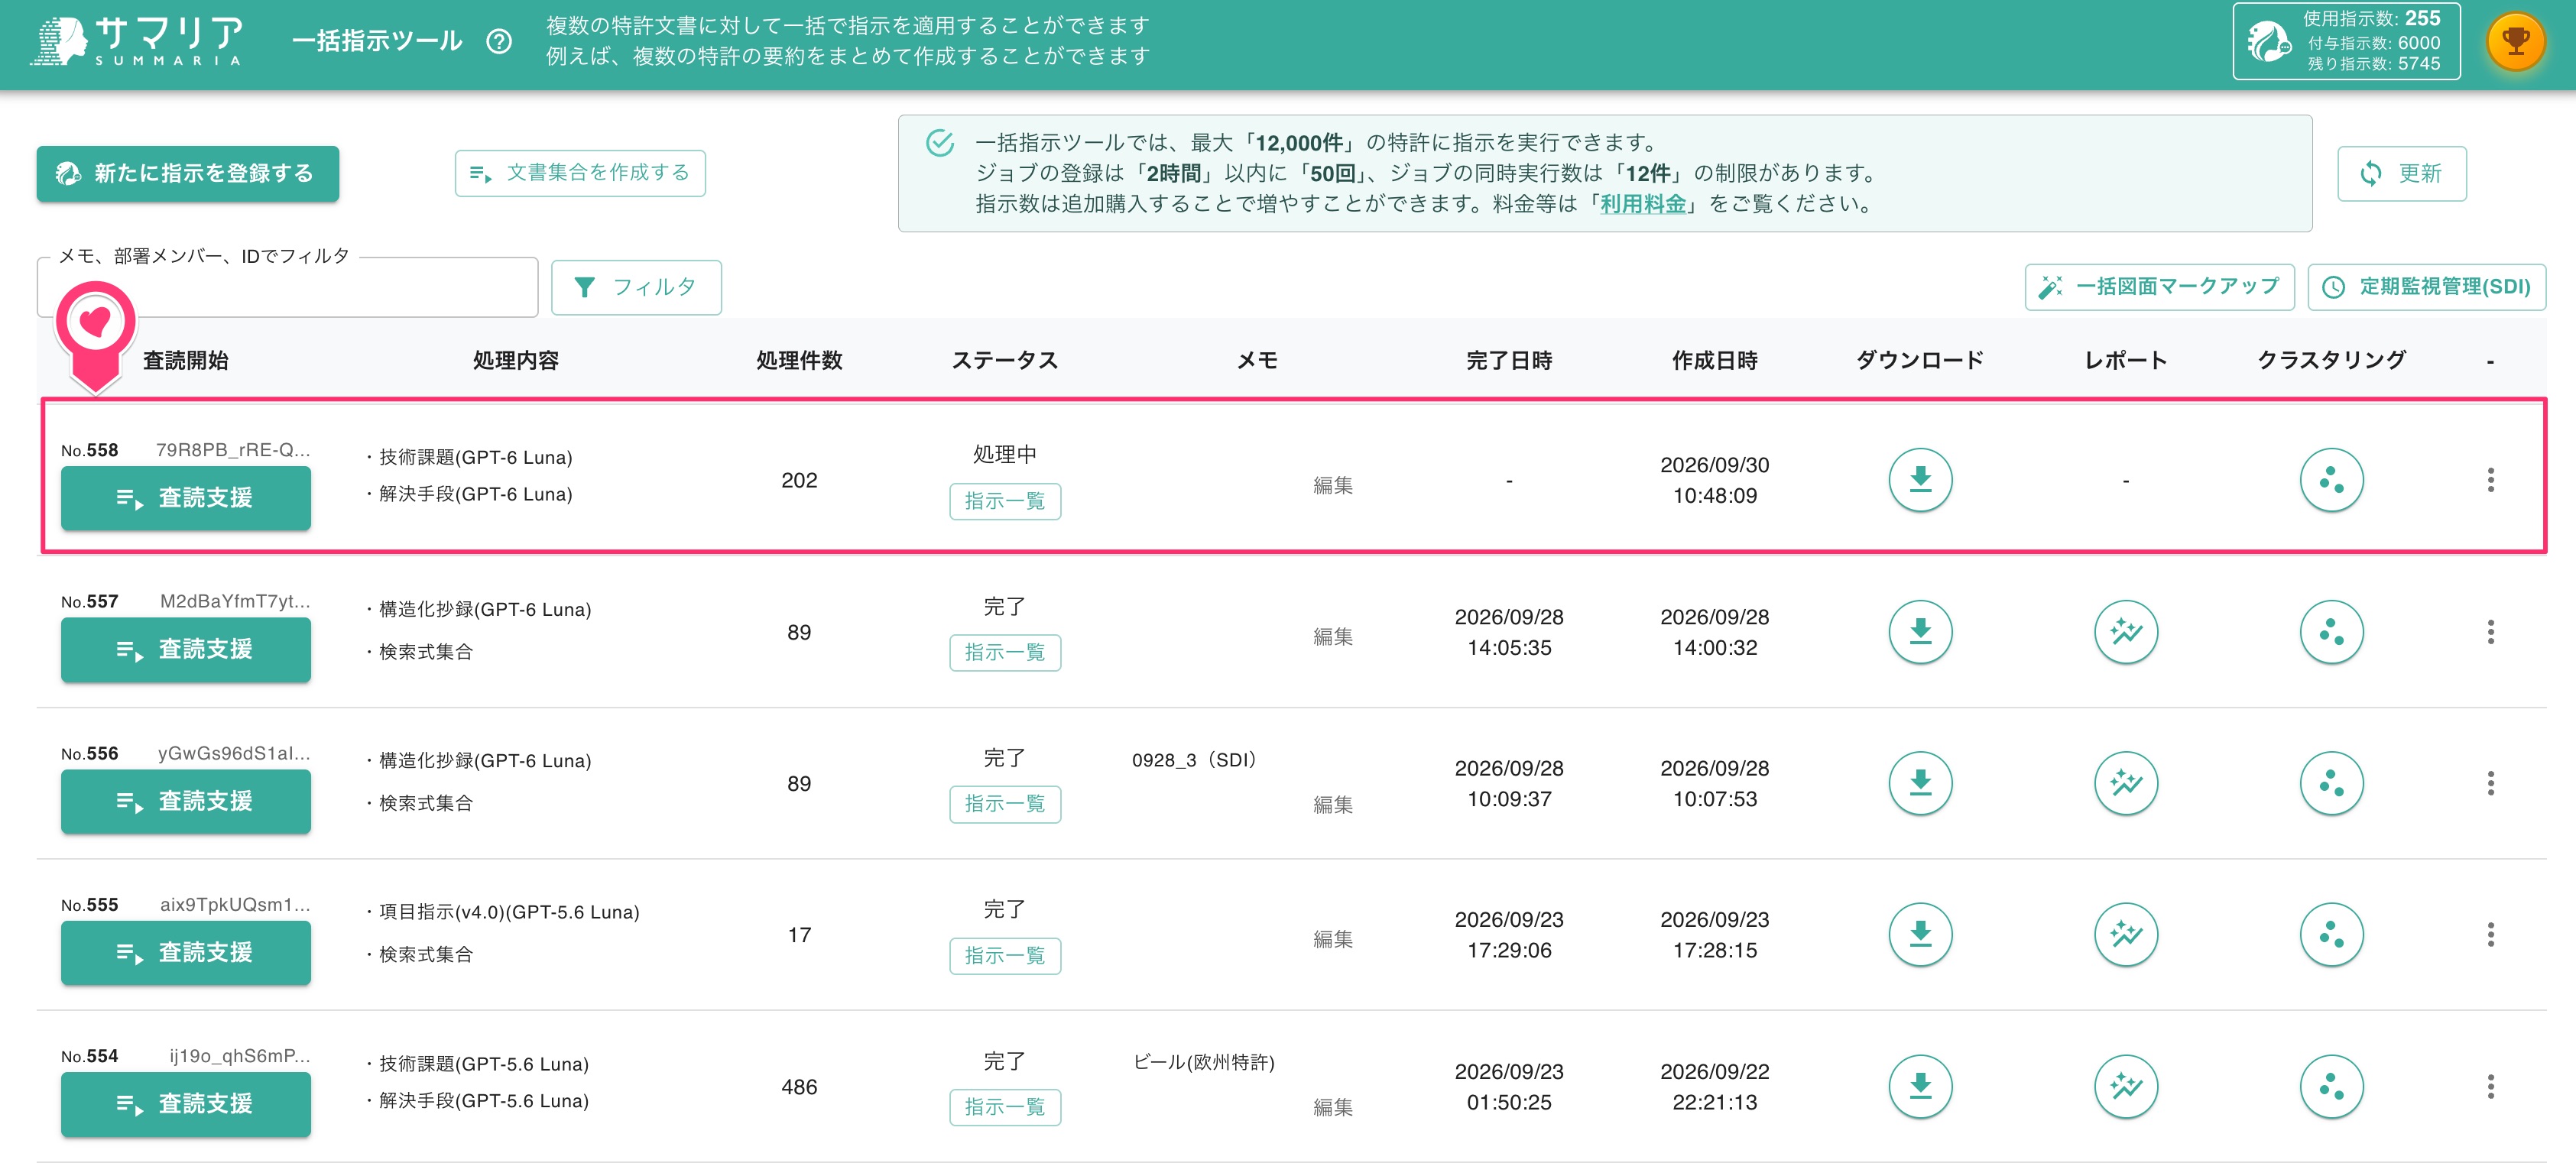
Task: Open clustering for job No.555
Action: [2331, 935]
